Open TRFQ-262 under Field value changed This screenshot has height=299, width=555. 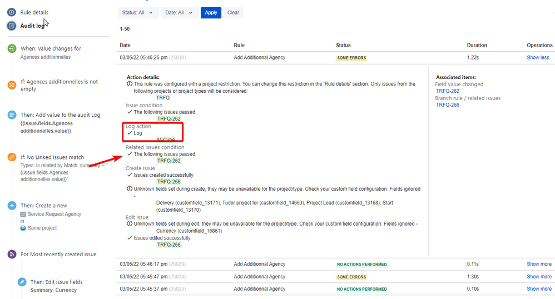click(448, 91)
